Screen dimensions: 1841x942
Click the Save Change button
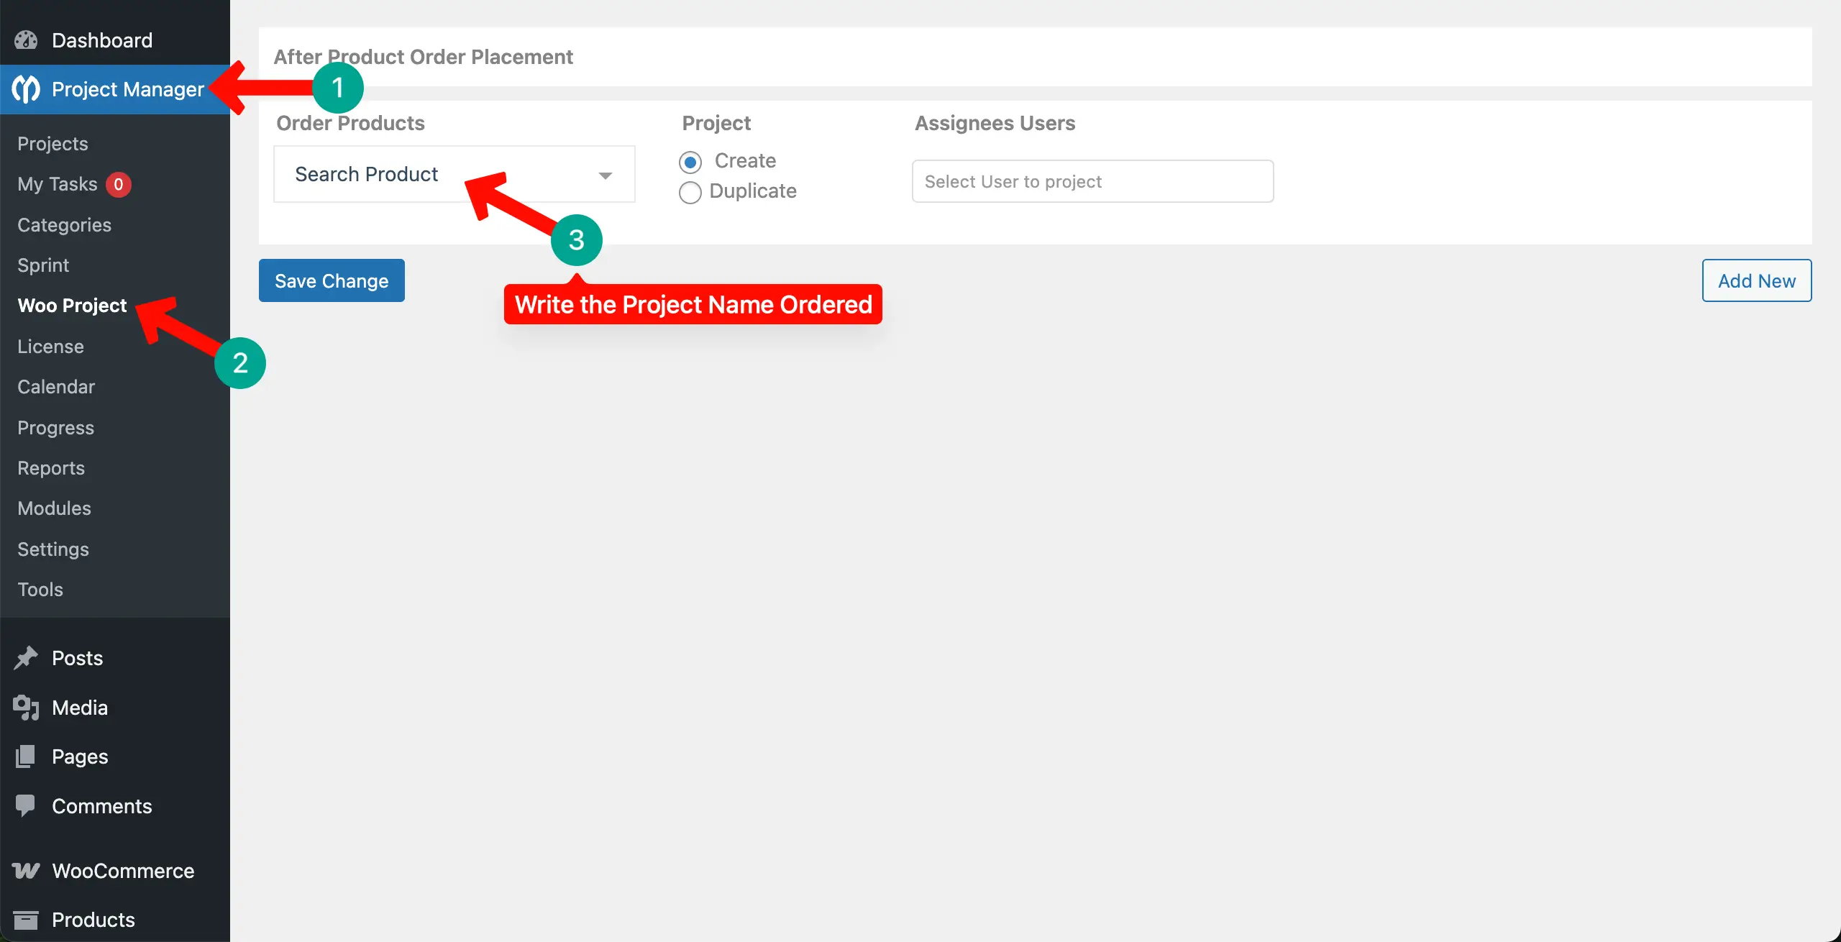click(x=332, y=280)
